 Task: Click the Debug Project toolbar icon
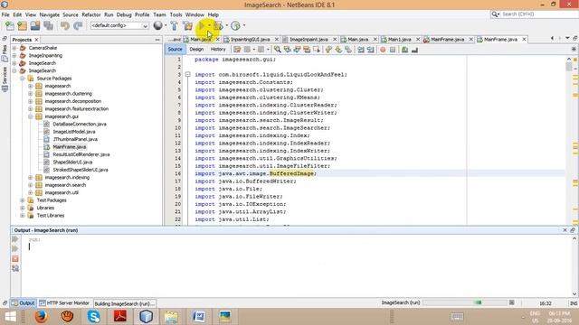218,26
